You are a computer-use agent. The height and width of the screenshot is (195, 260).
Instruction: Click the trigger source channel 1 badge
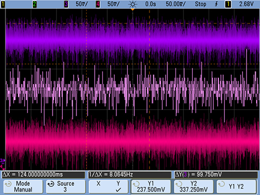tap(228, 4)
